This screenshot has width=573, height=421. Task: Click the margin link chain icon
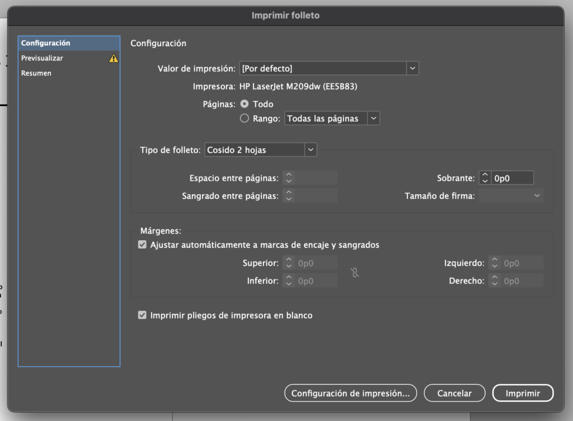355,272
